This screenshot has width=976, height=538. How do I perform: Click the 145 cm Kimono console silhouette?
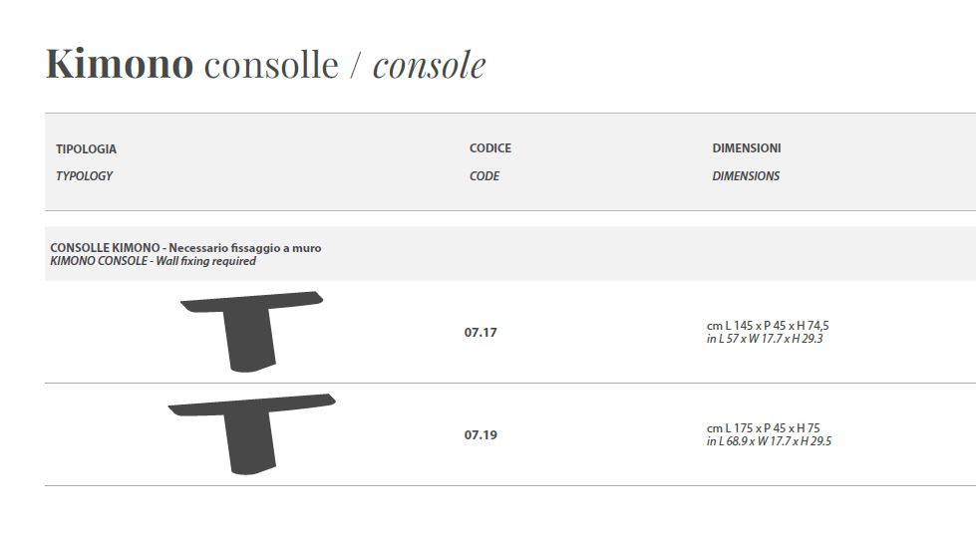pos(251,332)
